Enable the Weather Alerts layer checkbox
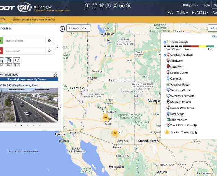Screen dimensions: 217x176 (x=165, y=90)
